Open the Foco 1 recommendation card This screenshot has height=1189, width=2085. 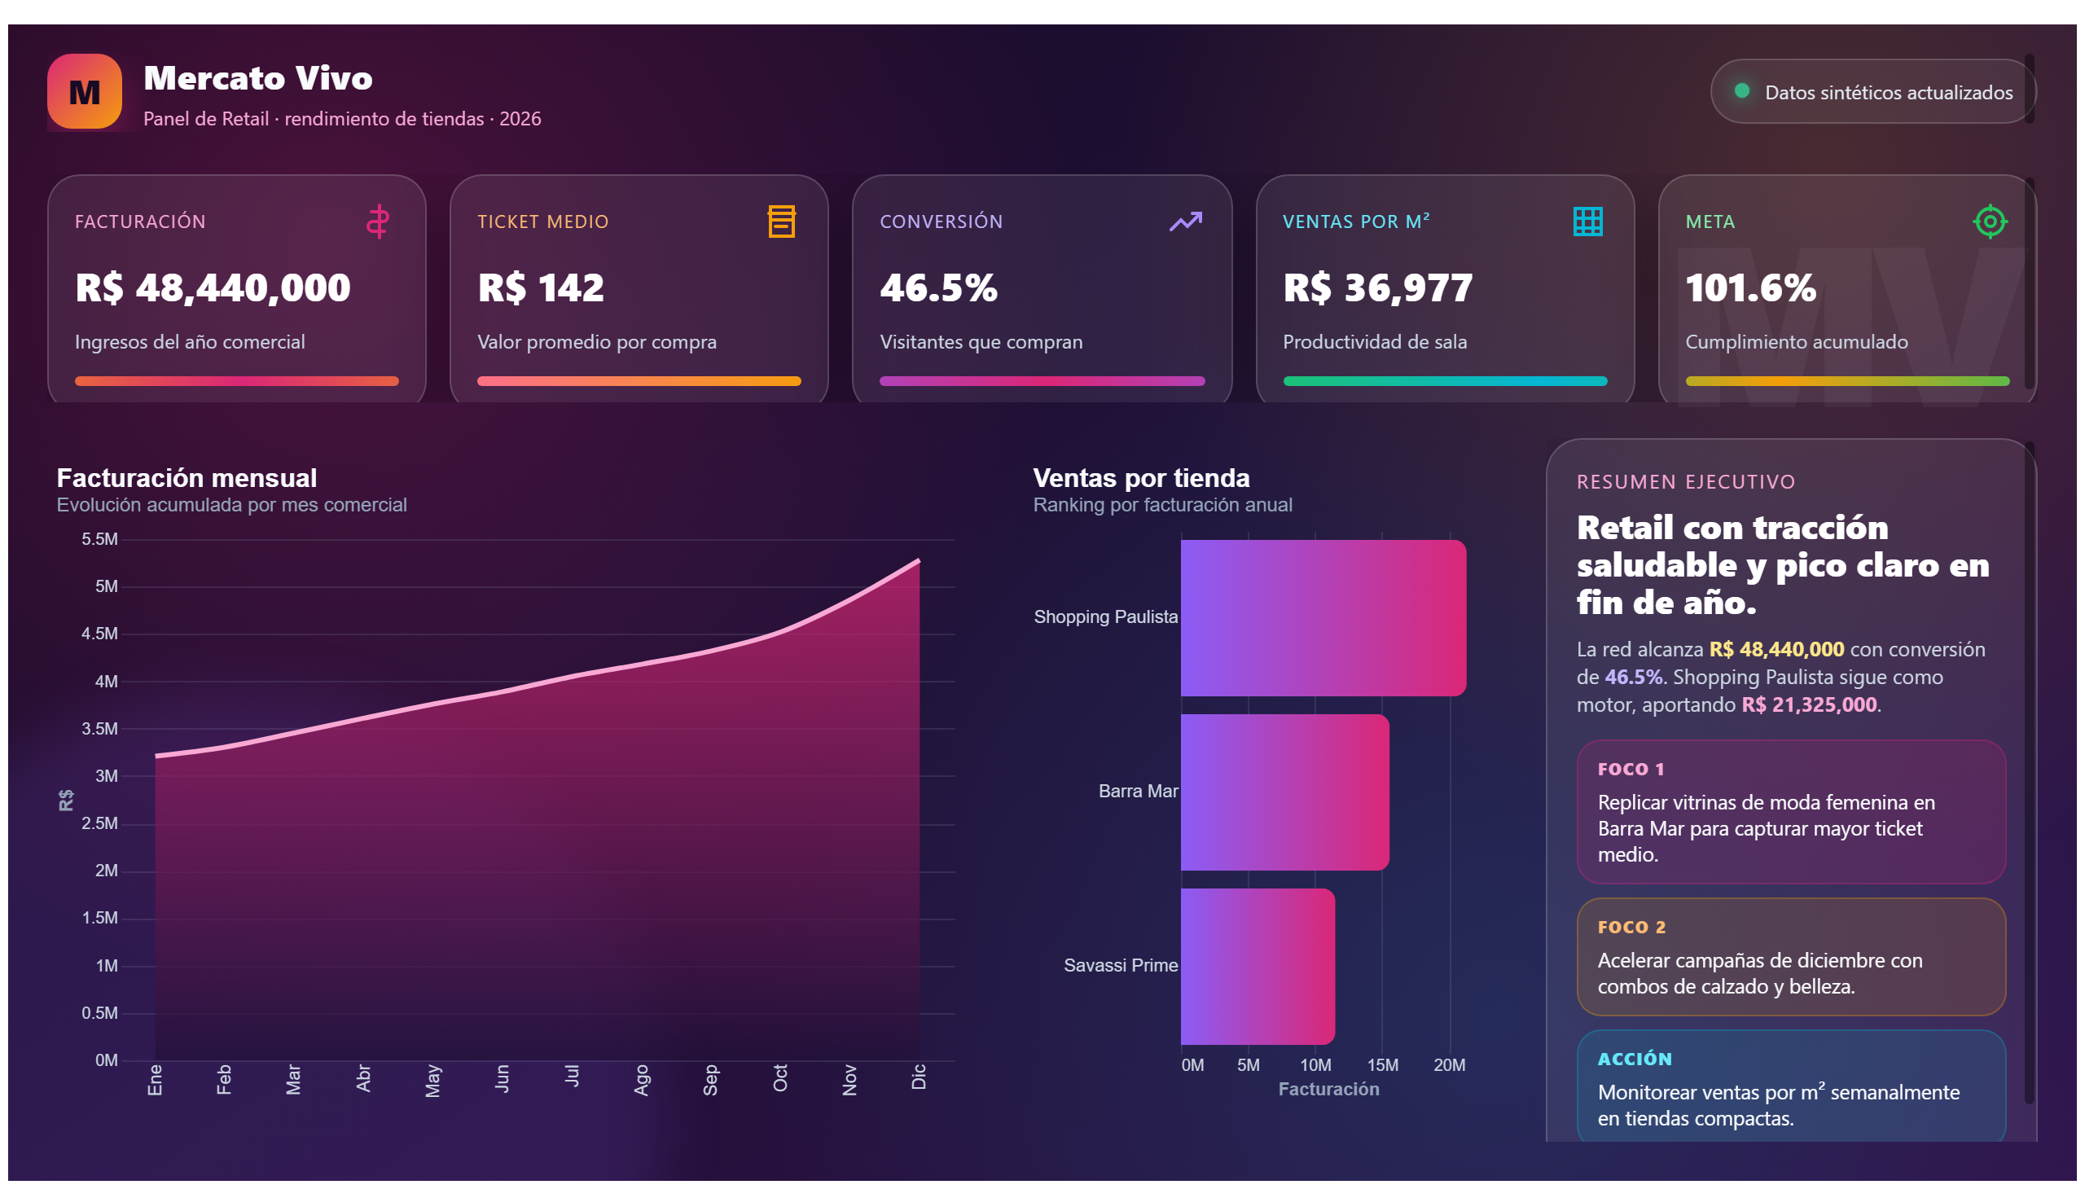point(1790,812)
